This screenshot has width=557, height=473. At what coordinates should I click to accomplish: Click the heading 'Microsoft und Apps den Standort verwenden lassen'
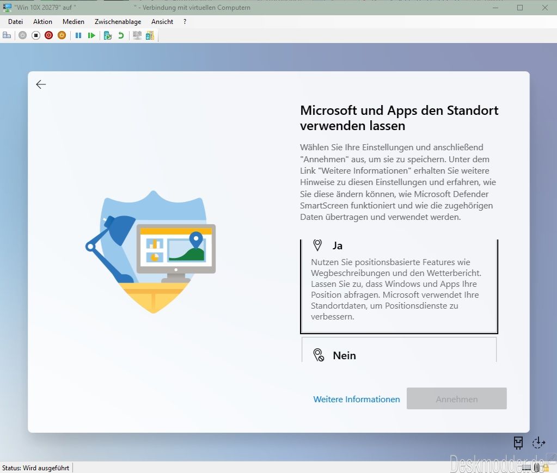coord(399,118)
